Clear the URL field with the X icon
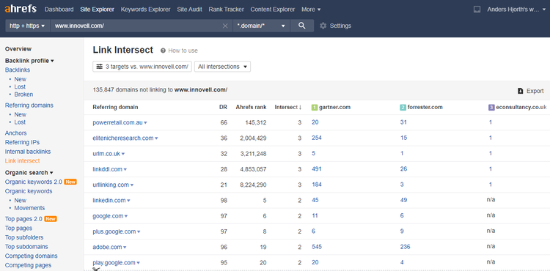 [x=225, y=26]
